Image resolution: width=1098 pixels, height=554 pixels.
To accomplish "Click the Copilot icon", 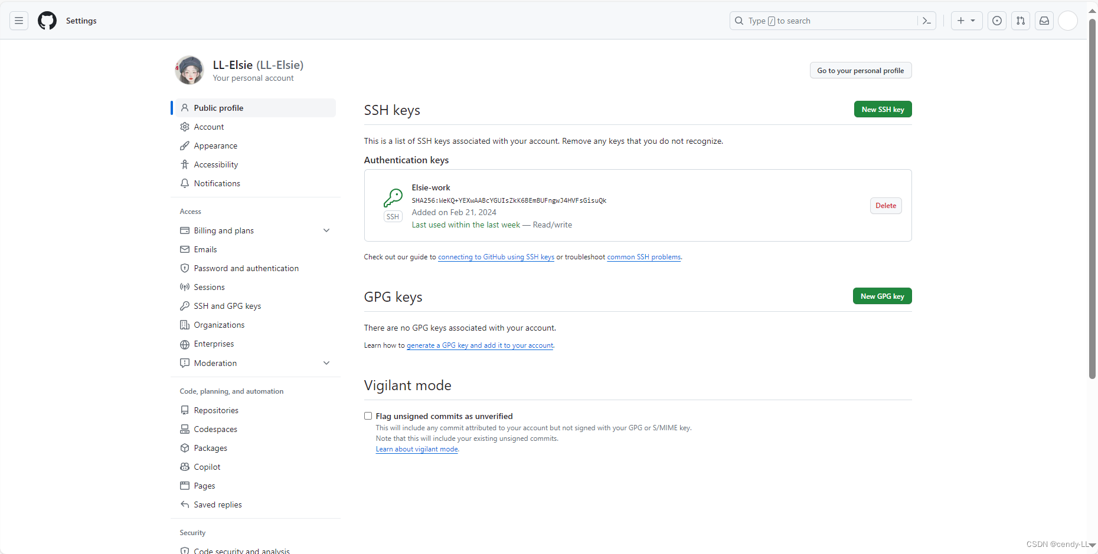I will [x=185, y=467].
